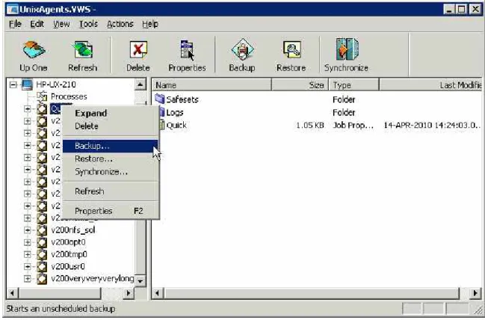Open the Edit menu
485x320 pixels.
pos(37,24)
